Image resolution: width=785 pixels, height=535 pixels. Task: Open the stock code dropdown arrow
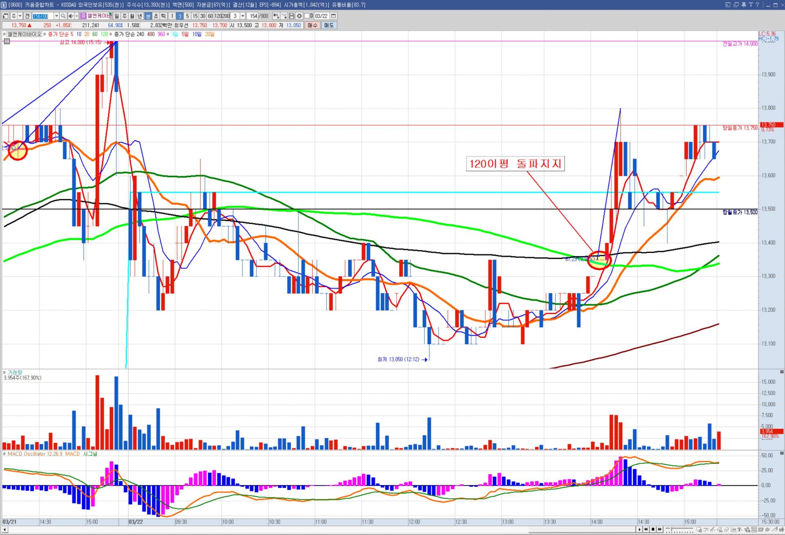(x=56, y=16)
